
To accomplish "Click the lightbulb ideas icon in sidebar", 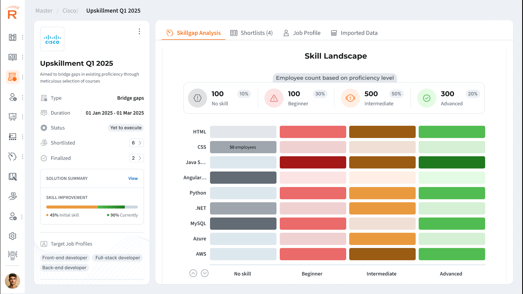I will (13, 255).
